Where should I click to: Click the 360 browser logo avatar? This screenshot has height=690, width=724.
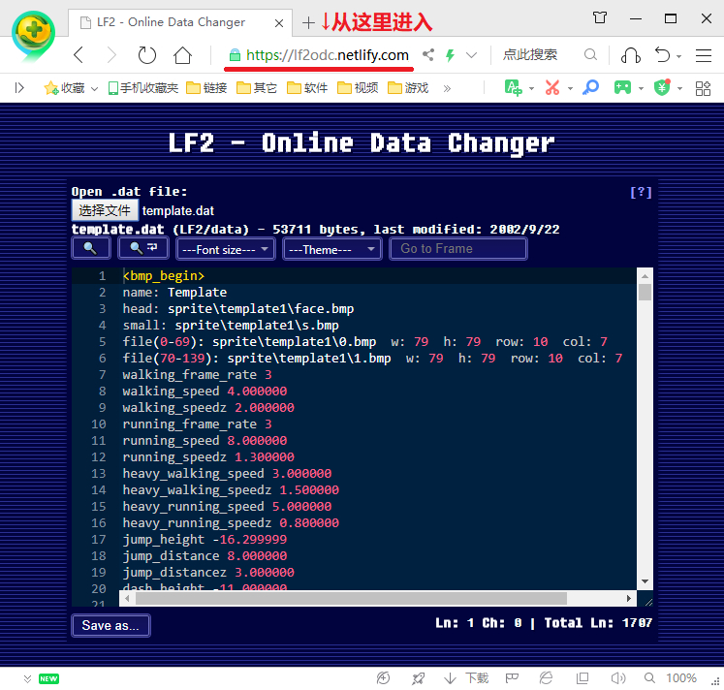tap(33, 35)
